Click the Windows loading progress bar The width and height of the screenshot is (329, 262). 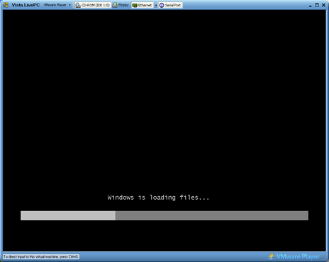coord(164,215)
